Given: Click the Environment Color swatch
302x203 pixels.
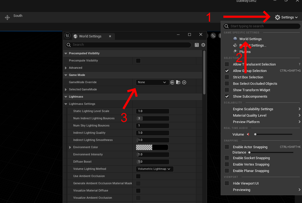Looking at the screenshot, I should 152,147.
